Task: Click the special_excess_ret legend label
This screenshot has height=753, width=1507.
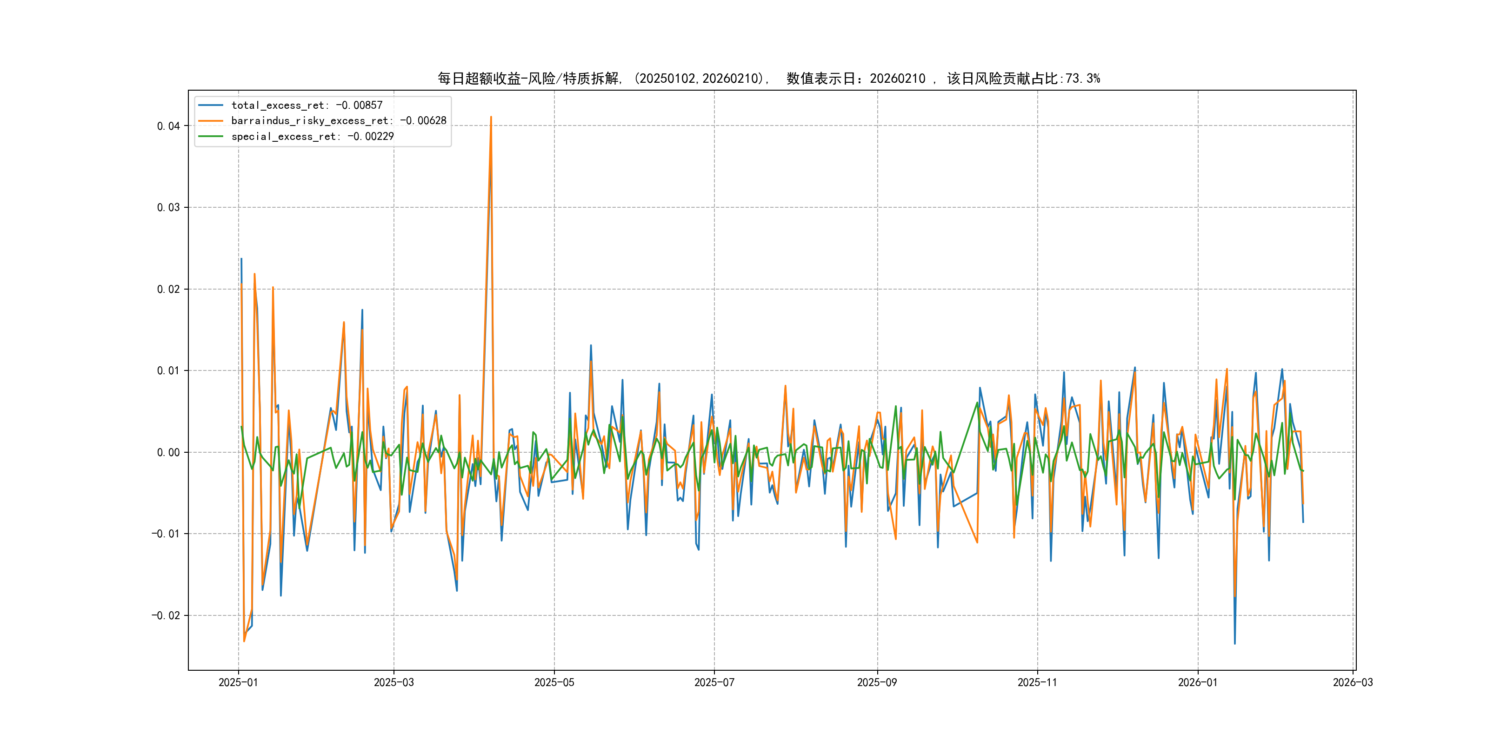Action: (x=313, y=136)
